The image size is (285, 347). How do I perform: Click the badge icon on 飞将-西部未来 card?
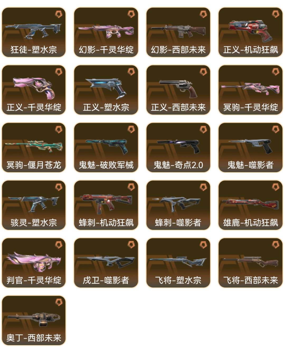275,245
